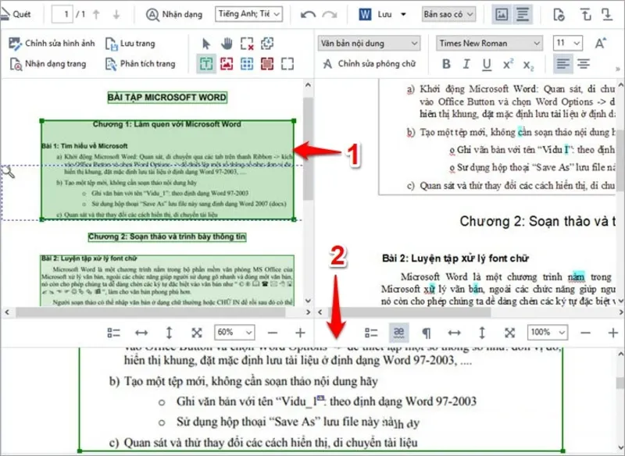The image size is (625, 456).
Task: Fit text pane to width
Action: [455, 333]
